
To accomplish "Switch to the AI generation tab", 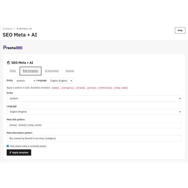I will pyautogui.click(x=52, y=71).
